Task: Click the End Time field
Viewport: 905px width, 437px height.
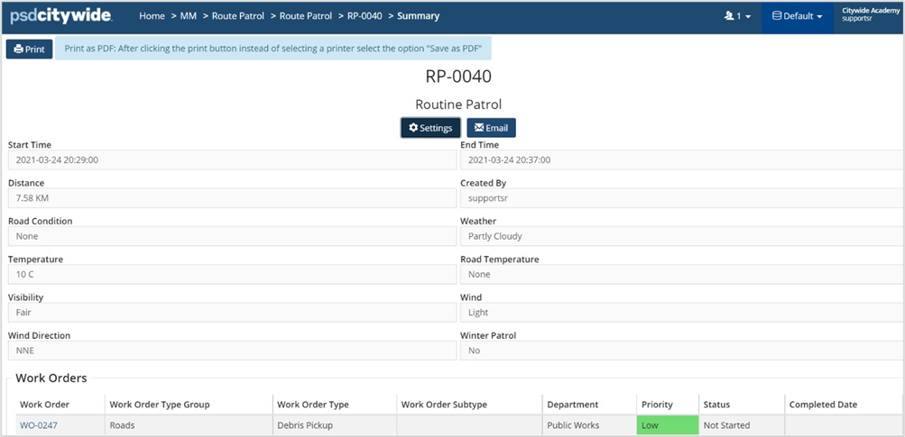Action: (x=682, y=160)
